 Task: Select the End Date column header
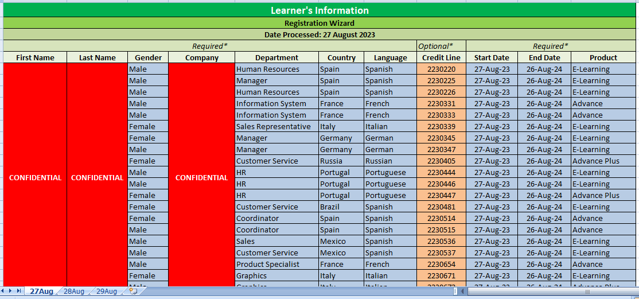tap(544, 57)
